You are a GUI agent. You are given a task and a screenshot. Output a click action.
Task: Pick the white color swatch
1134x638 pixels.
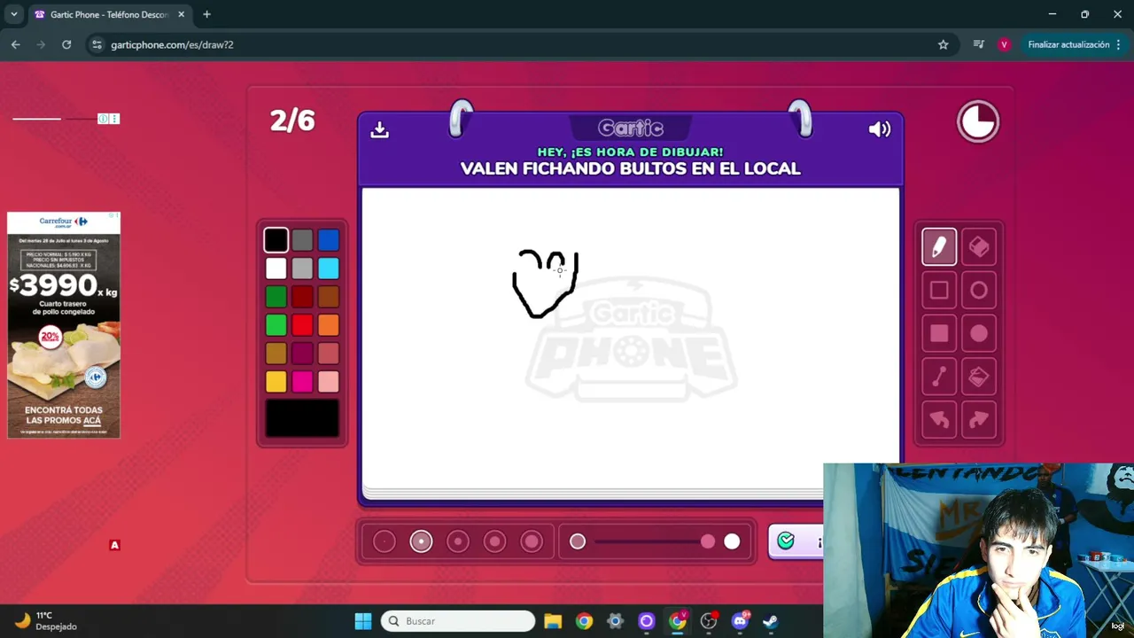pyautogui.click(x=276, y=268)
